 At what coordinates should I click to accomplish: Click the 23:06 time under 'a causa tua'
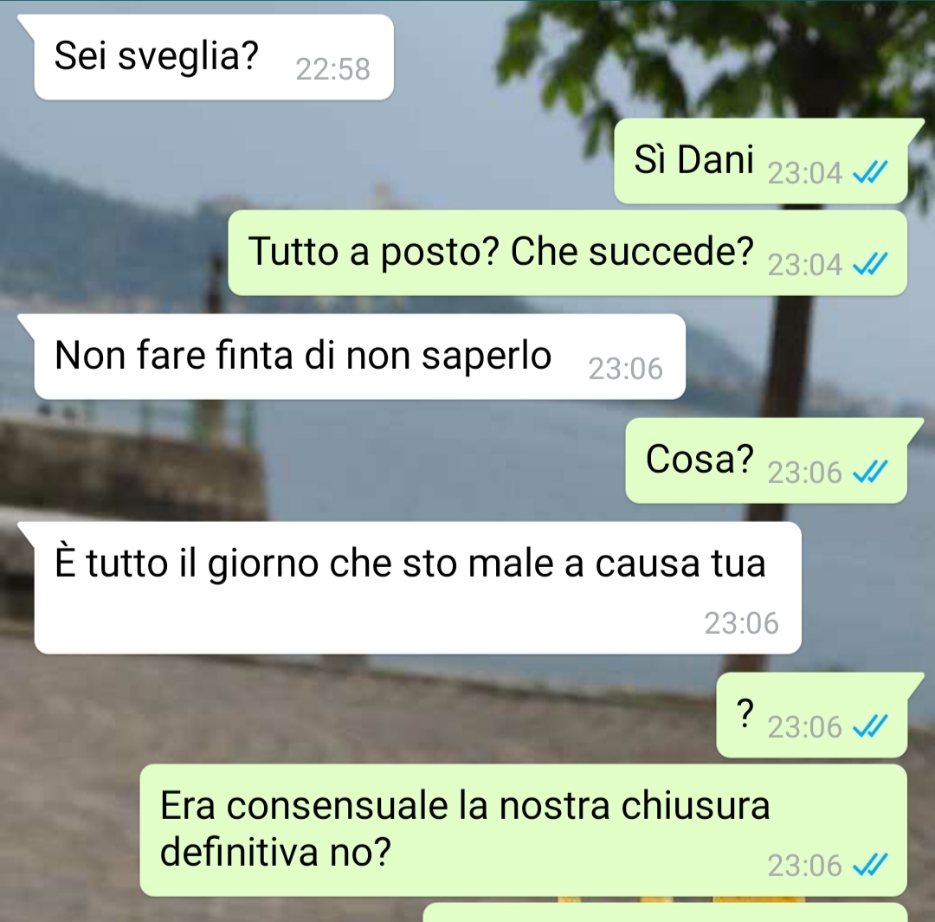point(741,623)
